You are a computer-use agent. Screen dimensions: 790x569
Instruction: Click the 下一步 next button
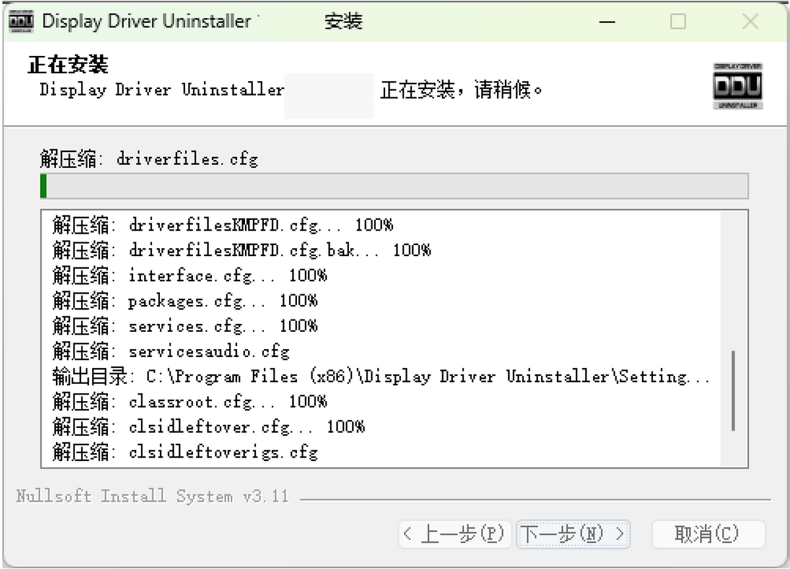pyautogui.click(x=573, y=534)
